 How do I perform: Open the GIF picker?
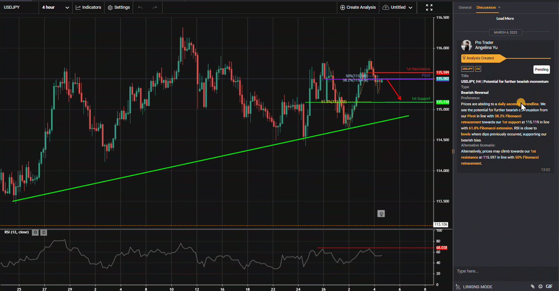549,286
